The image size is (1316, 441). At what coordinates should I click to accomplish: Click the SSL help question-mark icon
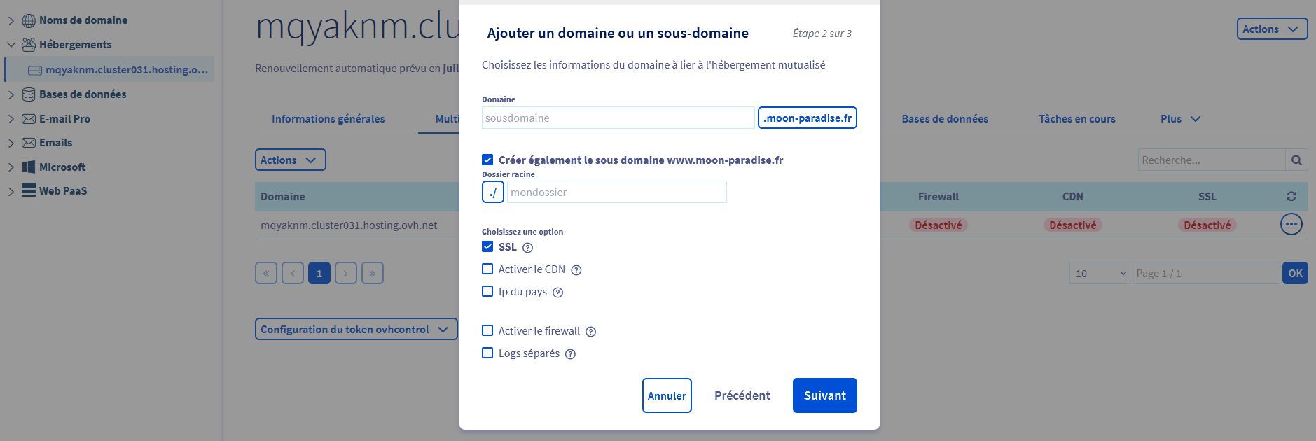coord(528,248)
